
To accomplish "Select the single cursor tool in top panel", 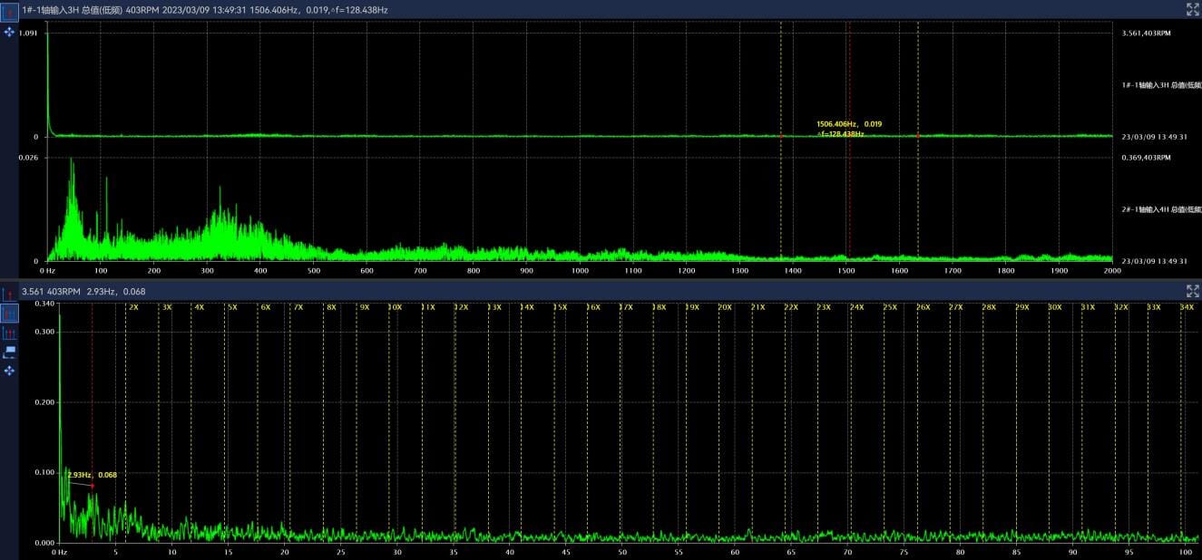I will [x=9, y=13].
